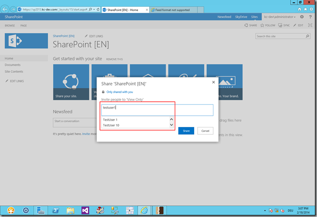Click the invite people input field
Viewport: 317px width, 217px height.
[x=157, y=110]
